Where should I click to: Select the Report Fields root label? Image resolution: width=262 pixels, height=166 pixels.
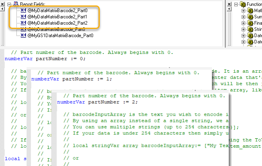click(32, 4)
